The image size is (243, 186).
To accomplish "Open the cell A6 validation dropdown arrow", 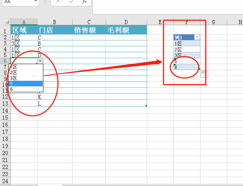I will [x=40, y=61].
